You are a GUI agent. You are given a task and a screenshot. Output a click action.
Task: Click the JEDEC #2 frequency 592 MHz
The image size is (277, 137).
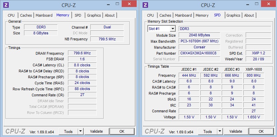211,75
